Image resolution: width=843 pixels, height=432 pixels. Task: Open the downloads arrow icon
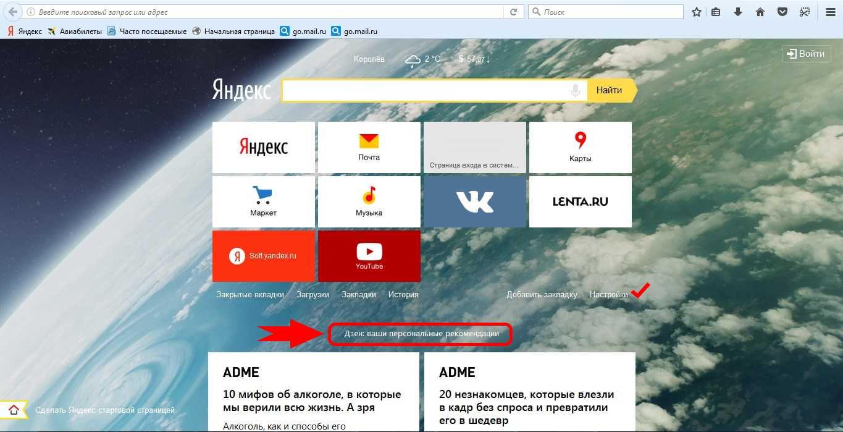coord(737,12)
